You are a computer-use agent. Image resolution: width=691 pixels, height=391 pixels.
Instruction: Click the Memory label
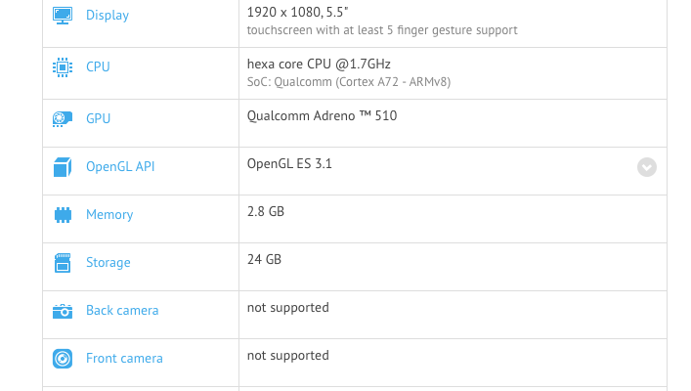(109, 215)
